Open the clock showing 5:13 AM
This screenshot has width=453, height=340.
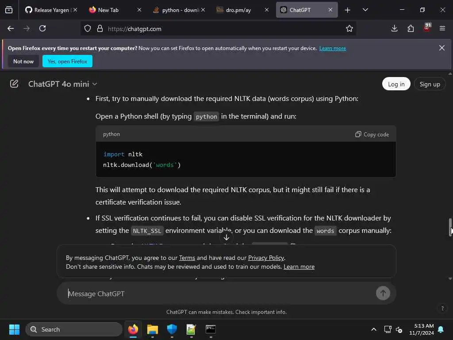[421, 329]
